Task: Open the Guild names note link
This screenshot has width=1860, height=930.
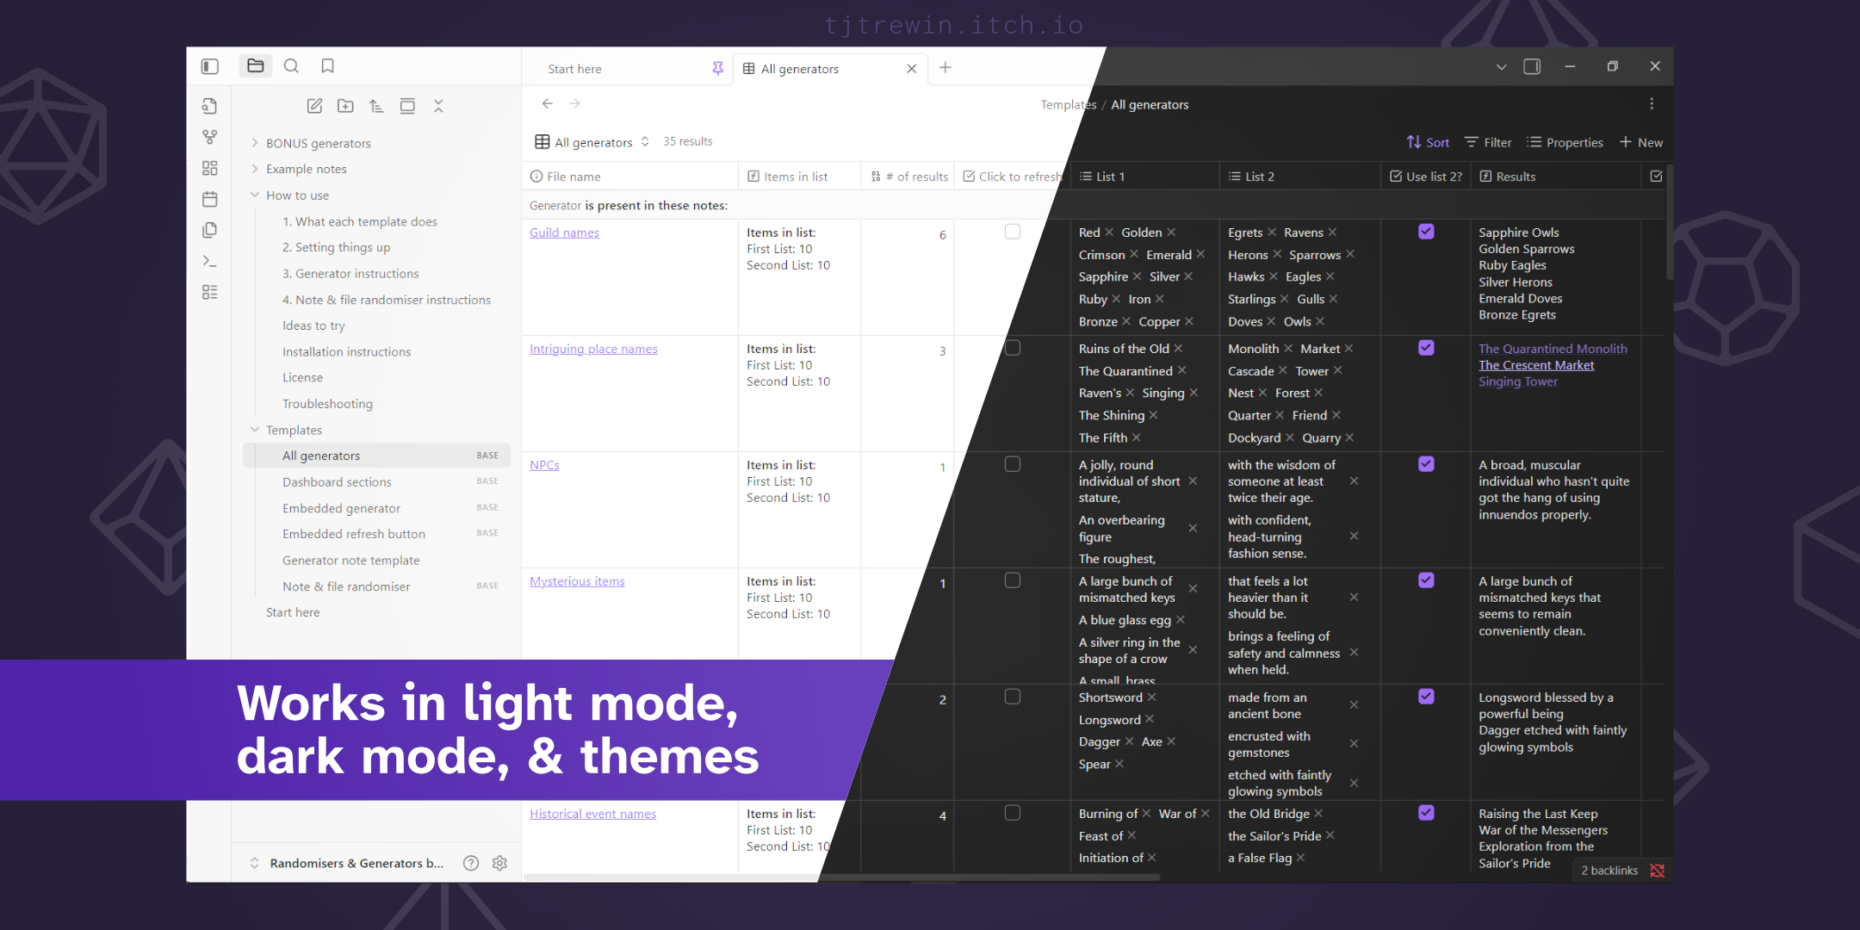Action: (564, 232)
